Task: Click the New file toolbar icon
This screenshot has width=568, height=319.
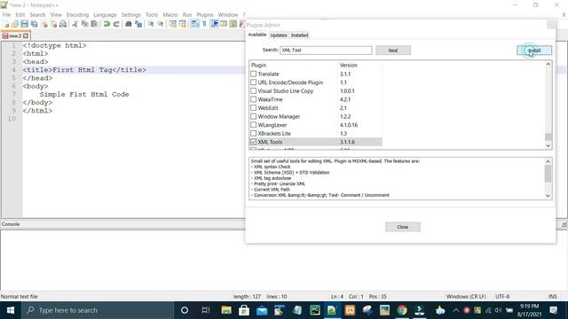Action: click(x=6, y=24)
